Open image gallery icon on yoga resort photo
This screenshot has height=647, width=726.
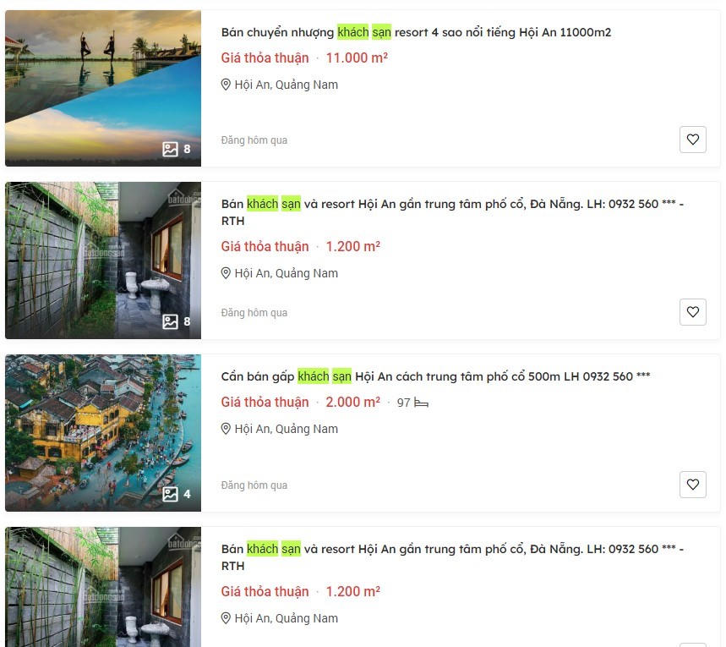170,149
